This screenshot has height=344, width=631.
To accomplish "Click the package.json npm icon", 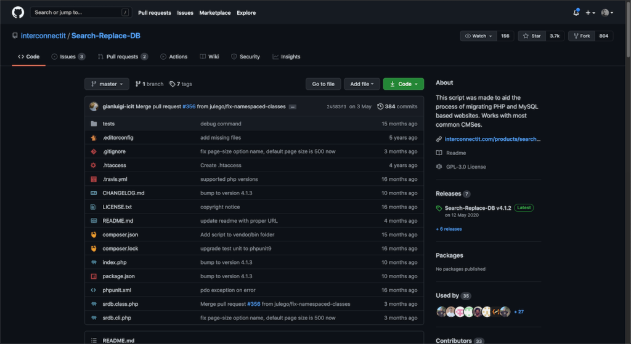I will (94, 276).
